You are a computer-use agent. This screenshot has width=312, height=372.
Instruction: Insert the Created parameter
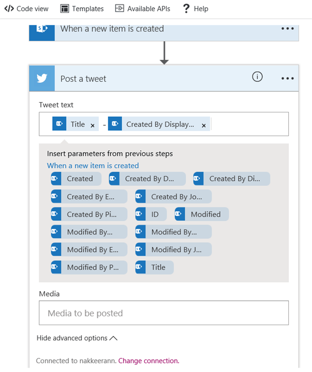point(76,179)
